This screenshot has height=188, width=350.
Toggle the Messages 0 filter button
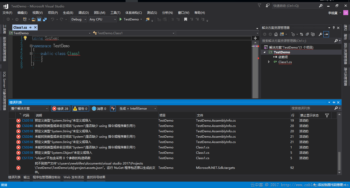tap(99, 109)
